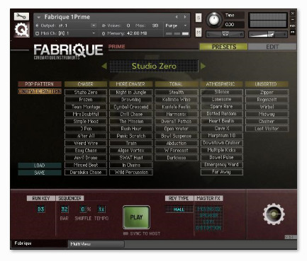Open the Output channel dropdown
This screenshot has height=261, width=307.
click(x=94, y=25)
